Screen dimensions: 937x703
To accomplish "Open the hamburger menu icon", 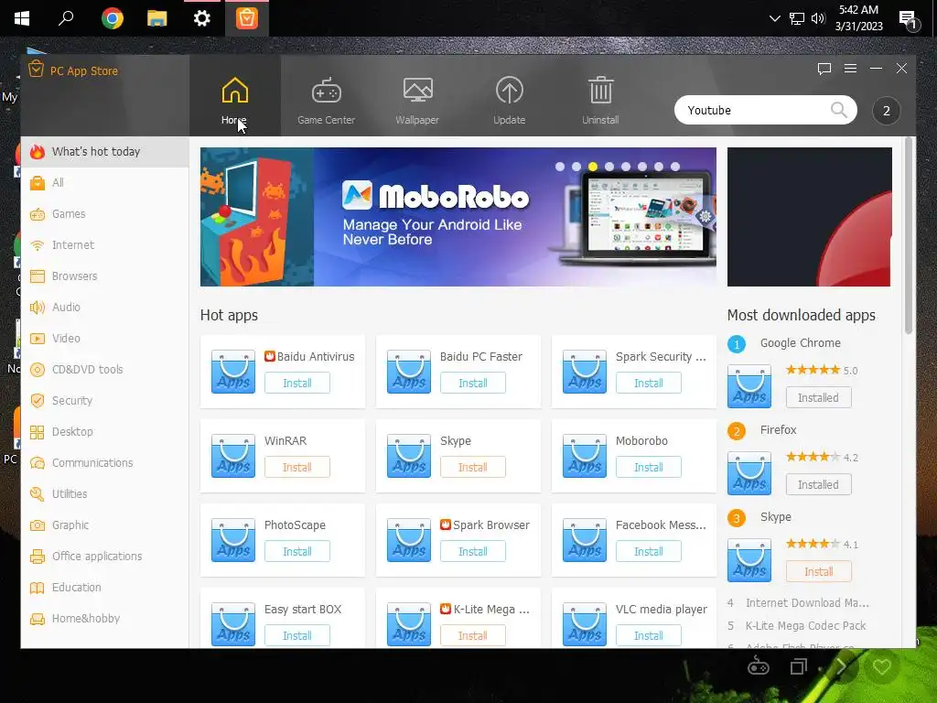I will click(850, 69).
